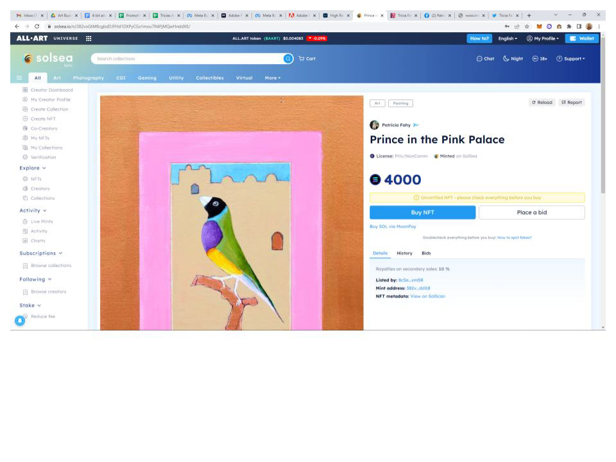
Task: Open the How to spot fakes link
Action: tap(514, 237)
